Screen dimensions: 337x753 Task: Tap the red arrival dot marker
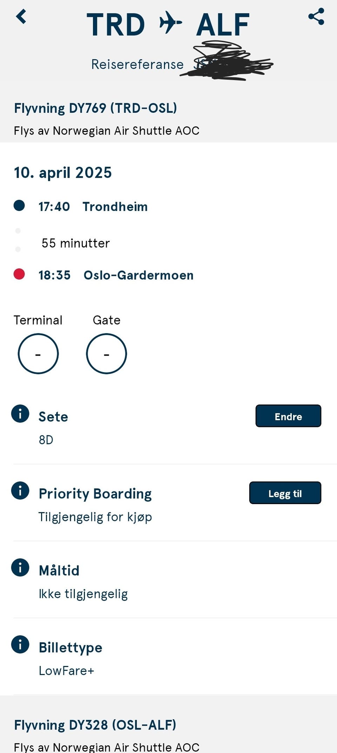coord(19,274)
